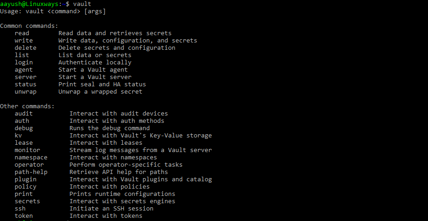Image resolution: width=428 pixels, height=221 pixels.
Task: Select the 'delete' command text
Action: (x=26, y=48)
